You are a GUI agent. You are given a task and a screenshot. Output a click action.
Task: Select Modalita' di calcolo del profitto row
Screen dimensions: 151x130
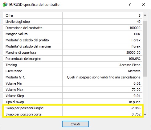(73, 40)
